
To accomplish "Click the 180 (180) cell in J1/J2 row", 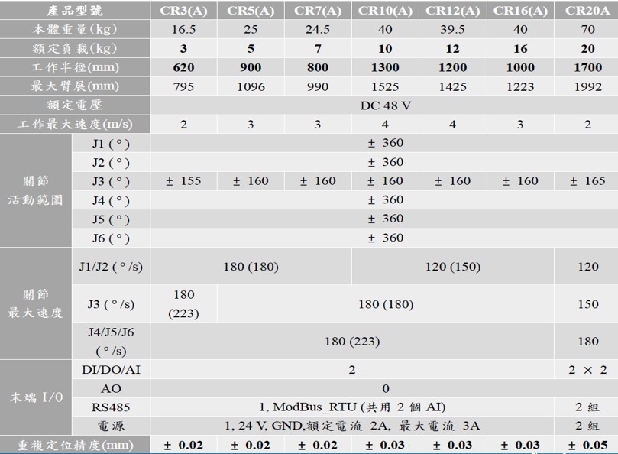I will coord(251,266).
